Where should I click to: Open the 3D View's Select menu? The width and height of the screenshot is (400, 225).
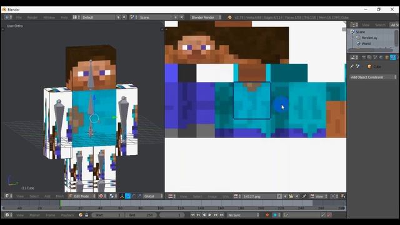point(34,196)
